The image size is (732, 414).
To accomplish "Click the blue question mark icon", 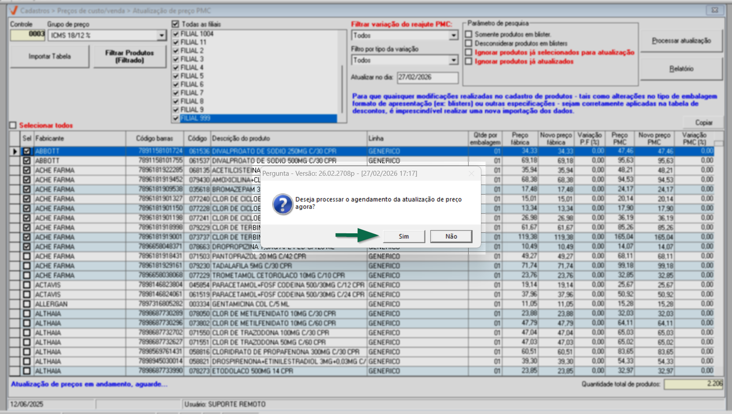I will click(x=283, y=204).
